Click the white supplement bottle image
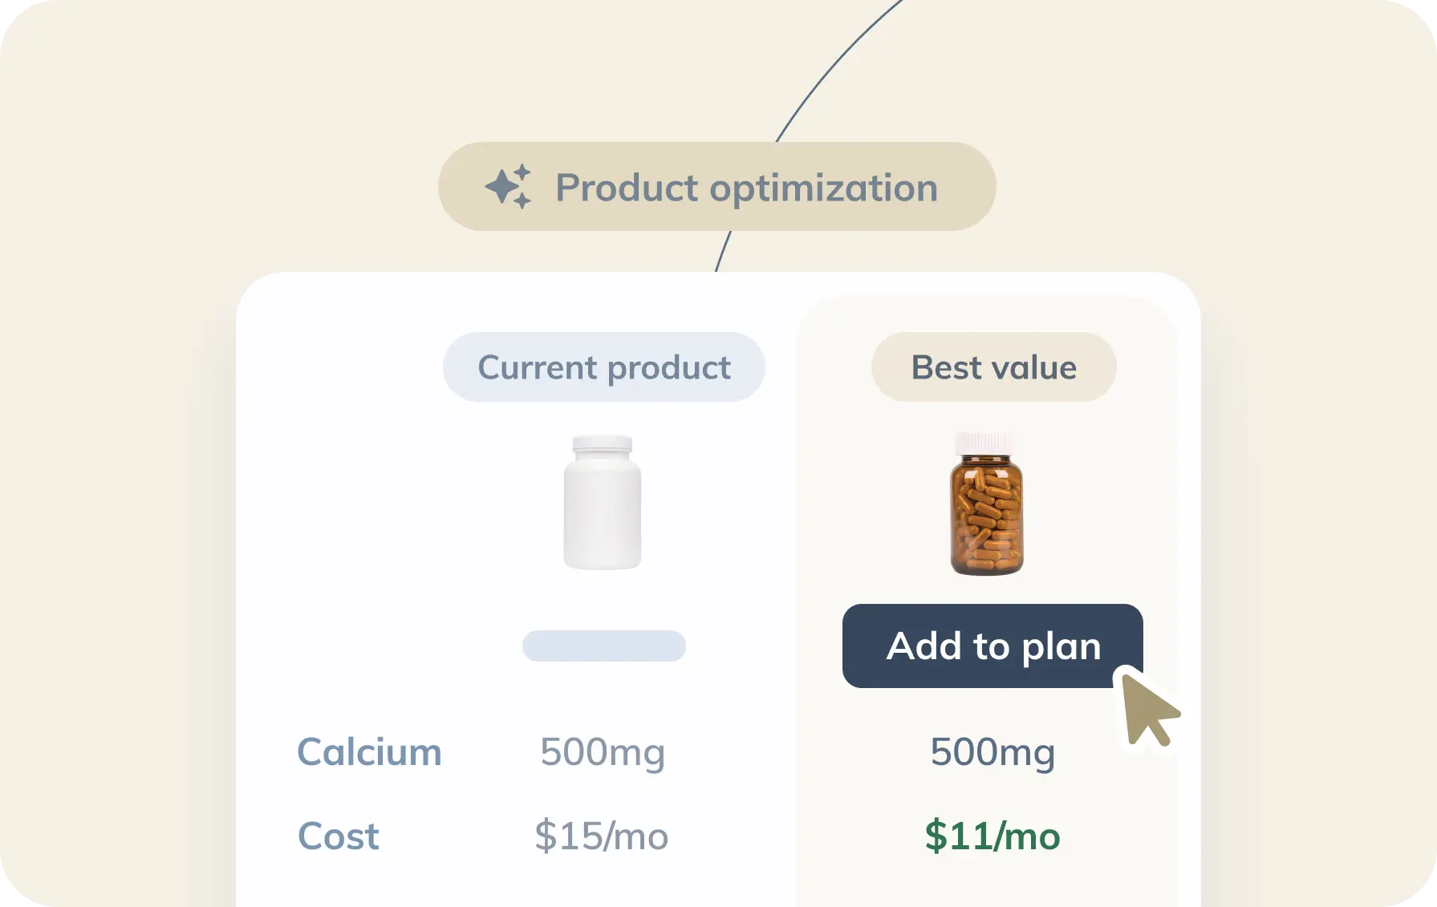The width and height of the screenshot is (1437, 907). pyautogui.click(x=602, y=504)
